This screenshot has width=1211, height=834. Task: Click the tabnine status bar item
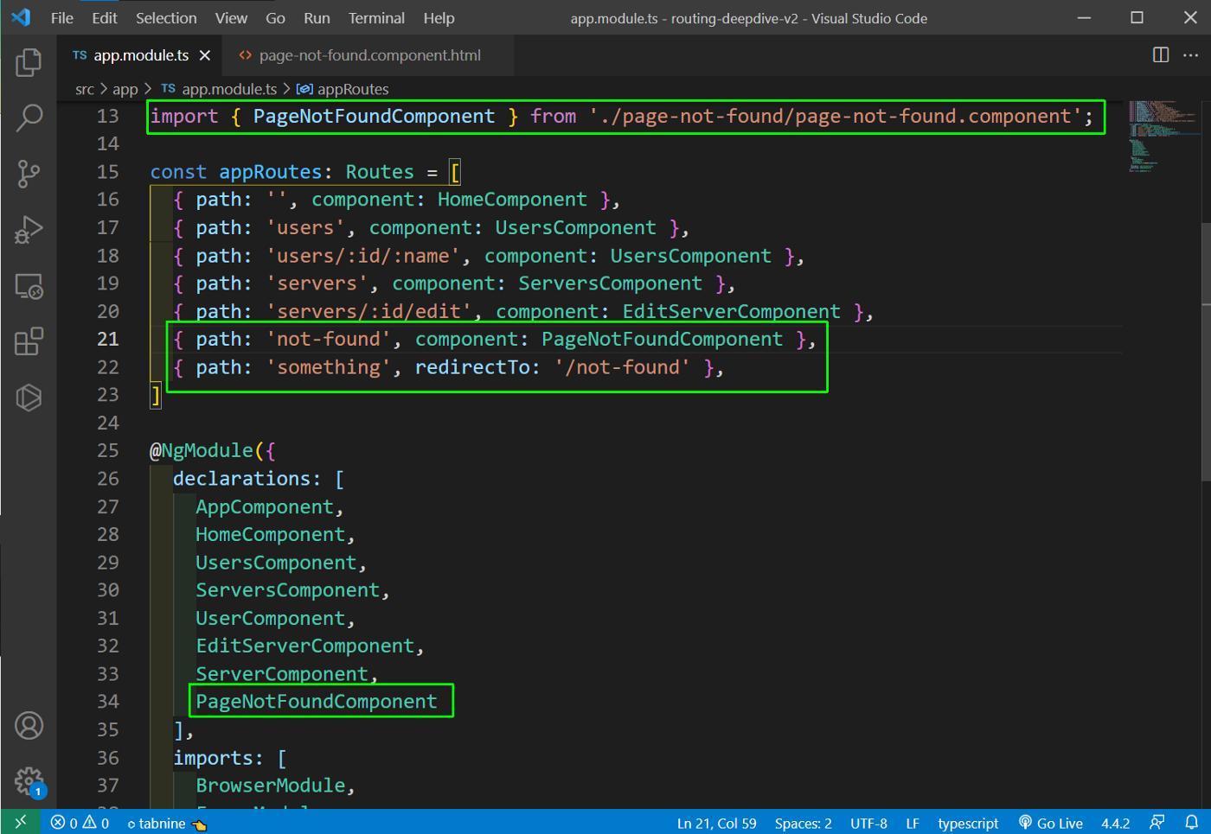(167, 824)
